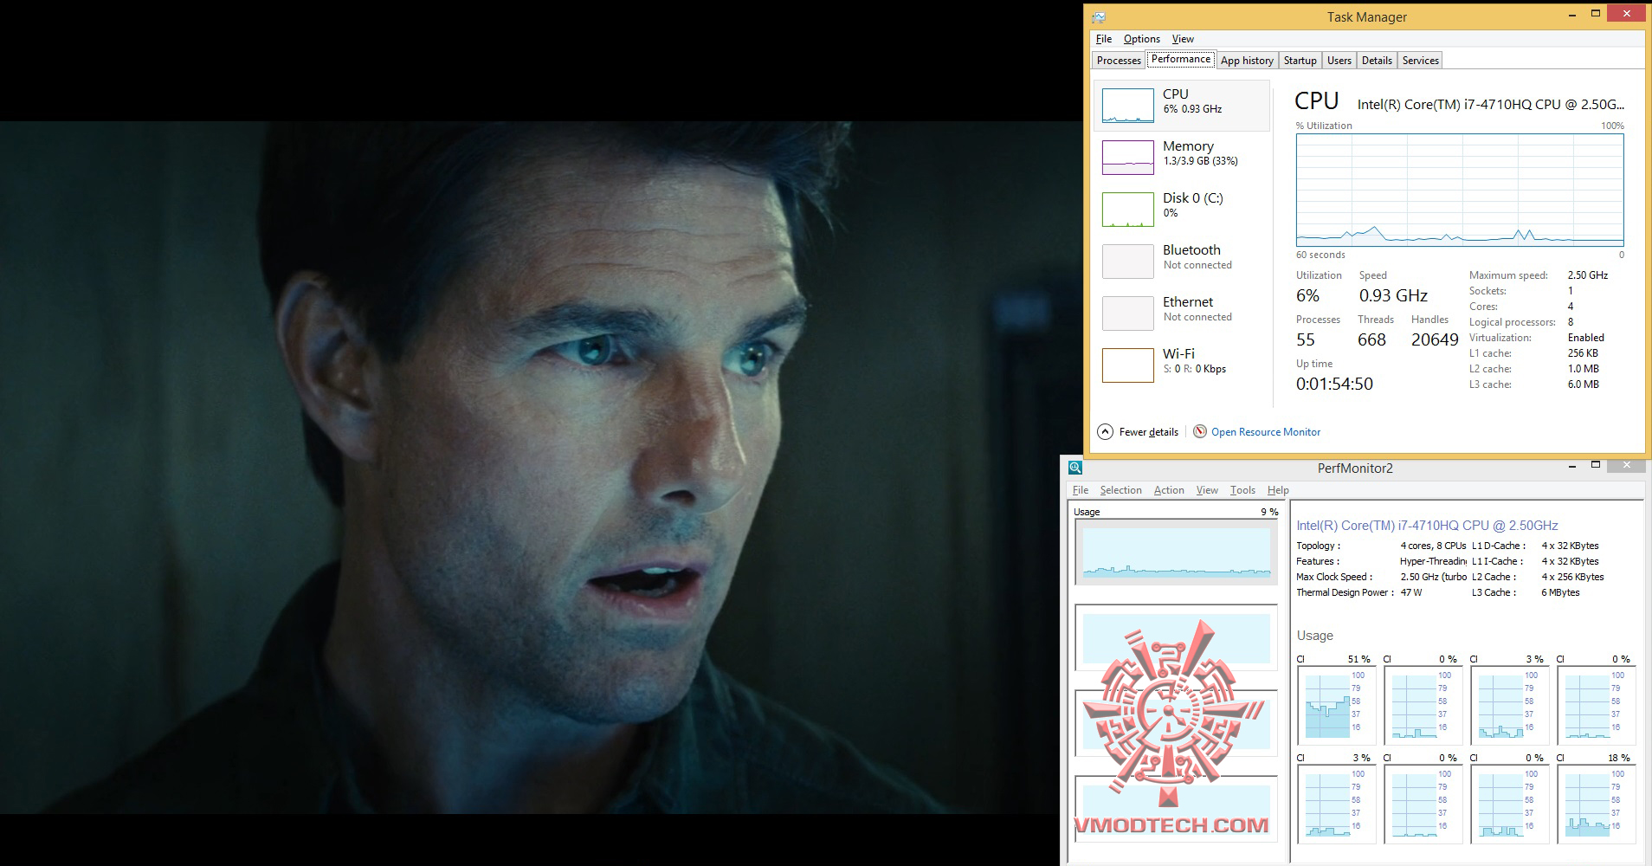The width and height of the screenshot is (1652, 866).
Task: Select the Ethernet performance item
Action: [1182, 313]
